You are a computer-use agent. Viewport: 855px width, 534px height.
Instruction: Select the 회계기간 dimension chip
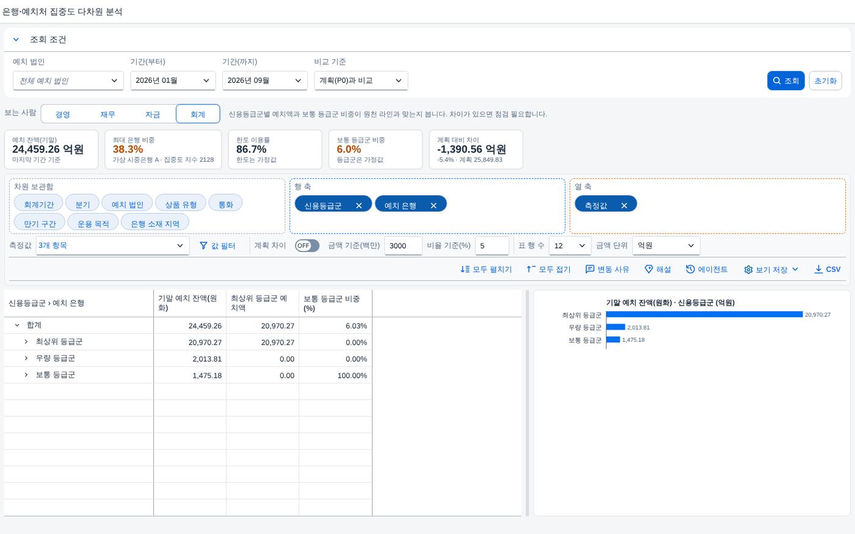pos(38,204)
